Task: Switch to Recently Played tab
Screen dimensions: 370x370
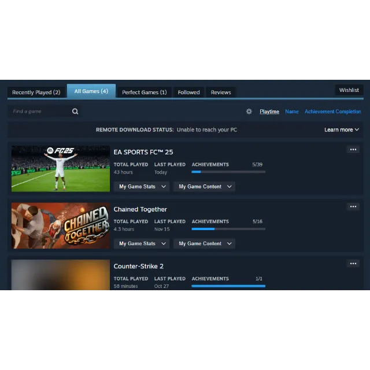Action: pos(36,92)
